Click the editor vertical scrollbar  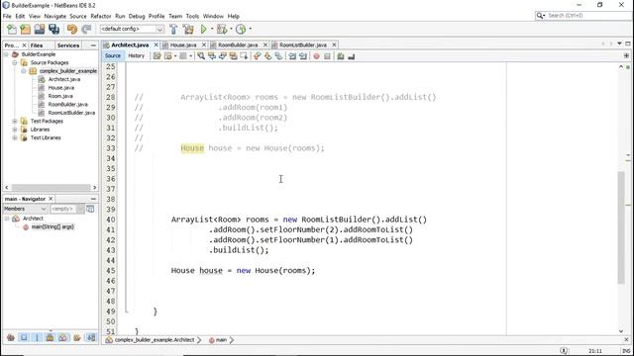tap(621, 227)
